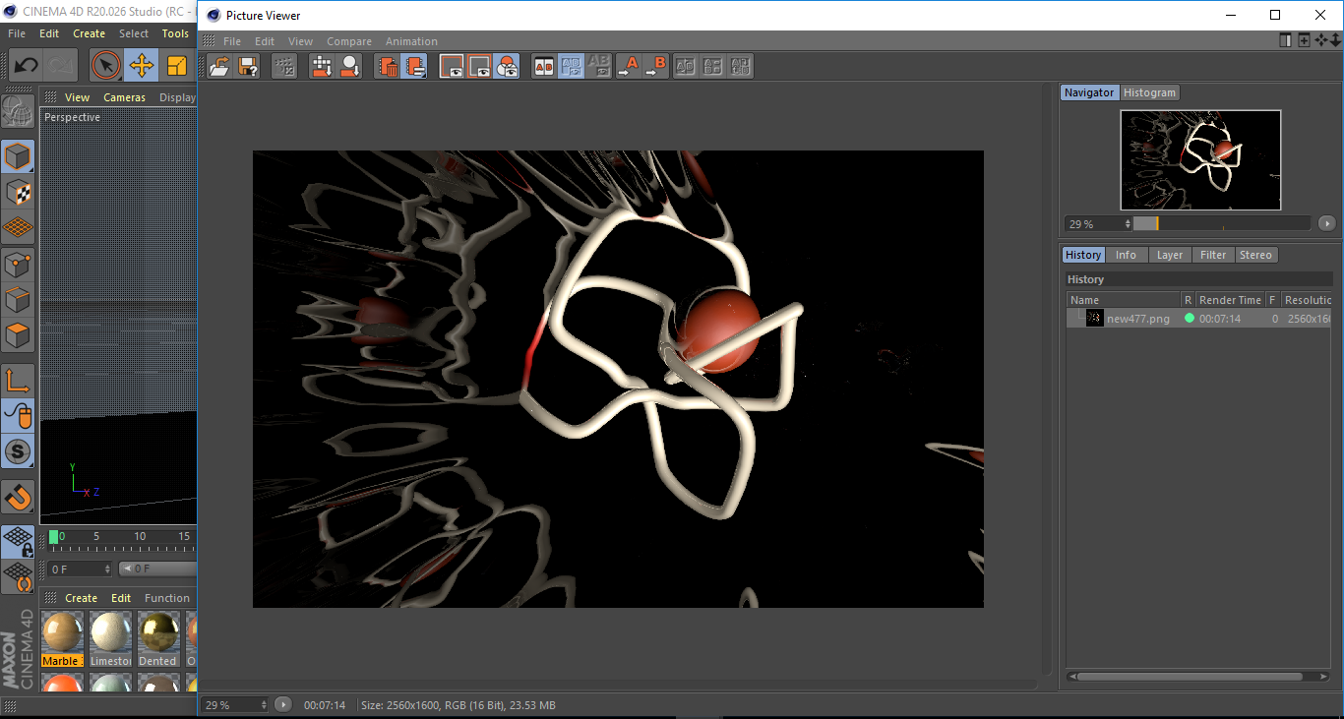This screenshot has width=1344, height=719.
Task: Toggle the AB Compare icon
Action: pyautogui.click(x=543, y=66)
